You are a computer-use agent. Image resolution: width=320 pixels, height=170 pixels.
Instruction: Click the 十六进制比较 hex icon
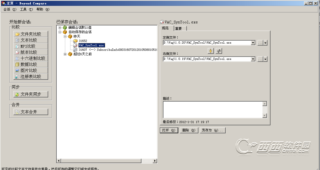(17, 58)
